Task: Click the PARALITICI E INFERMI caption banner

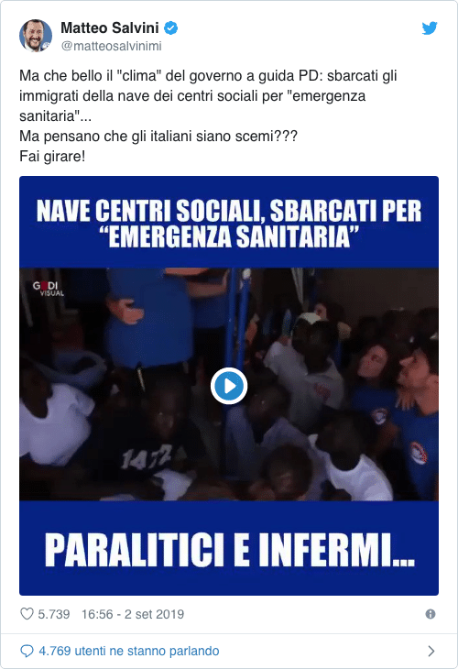Action: click(229, 548)
